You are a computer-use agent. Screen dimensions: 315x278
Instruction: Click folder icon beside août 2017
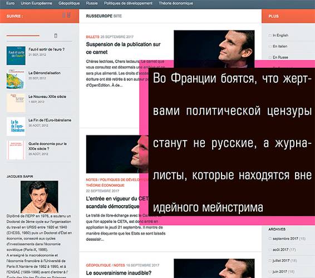(x=270, y=250)
